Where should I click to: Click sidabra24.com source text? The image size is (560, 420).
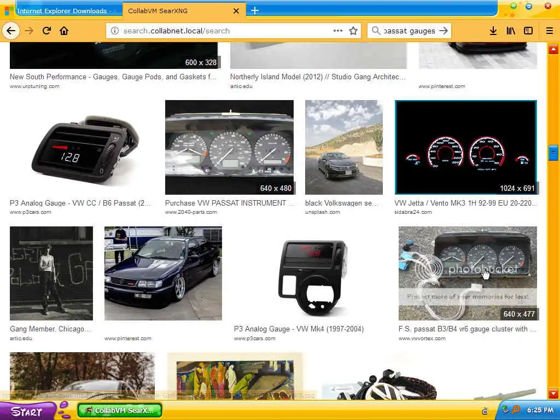pos(413,212)
